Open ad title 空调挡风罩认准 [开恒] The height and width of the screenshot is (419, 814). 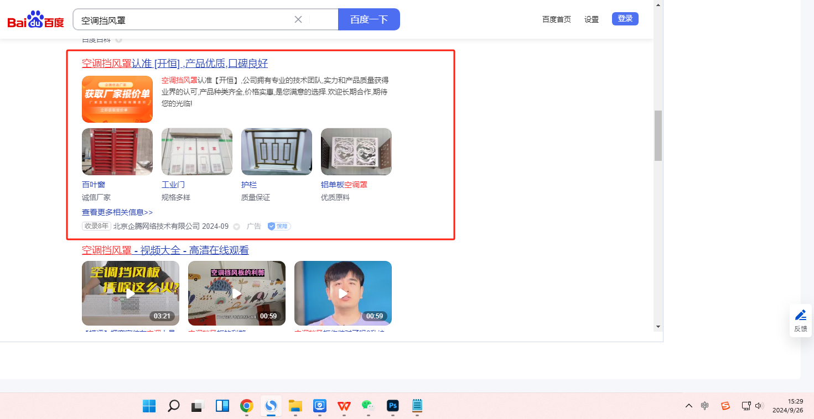pos(175,63)
